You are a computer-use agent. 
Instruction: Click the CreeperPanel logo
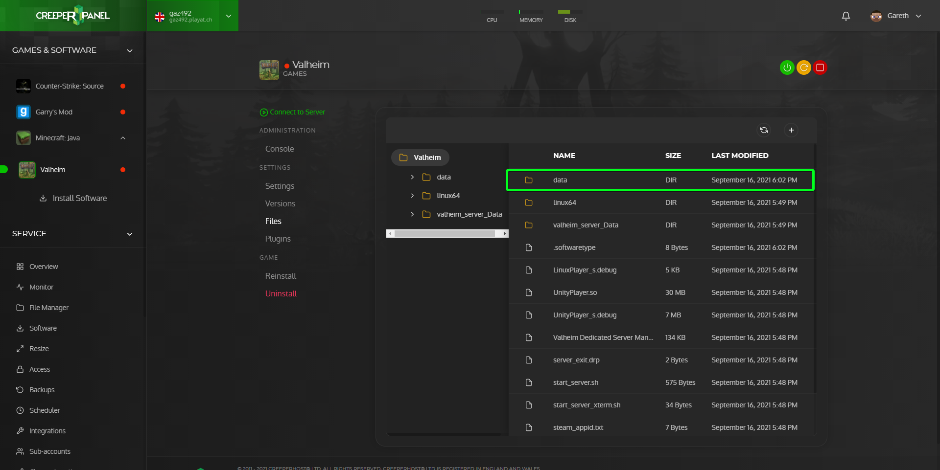73,16
